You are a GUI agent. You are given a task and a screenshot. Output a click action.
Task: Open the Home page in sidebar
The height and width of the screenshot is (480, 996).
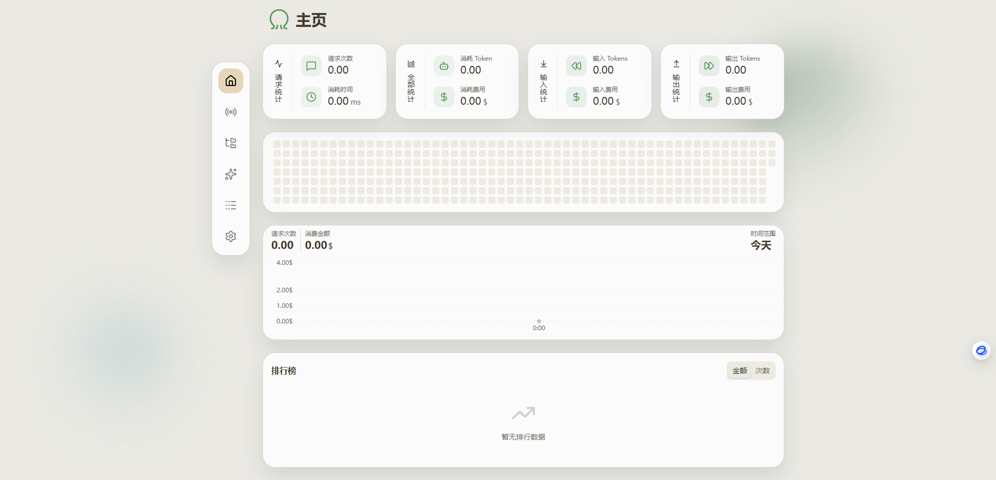click(x=231, y=81)
